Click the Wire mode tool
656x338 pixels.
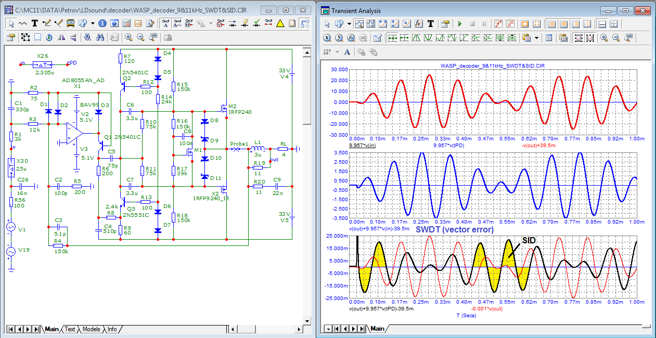pyautogui.click(x=47, y=23)
